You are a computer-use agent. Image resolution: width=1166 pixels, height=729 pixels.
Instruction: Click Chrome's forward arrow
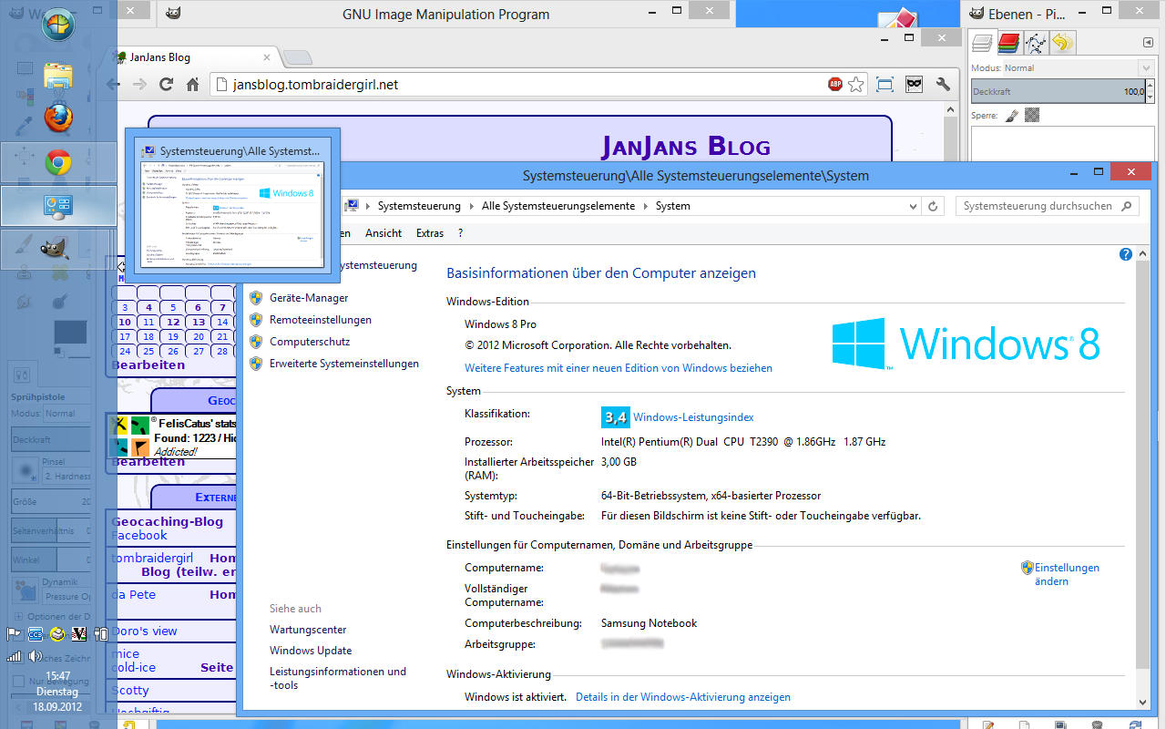139,84
